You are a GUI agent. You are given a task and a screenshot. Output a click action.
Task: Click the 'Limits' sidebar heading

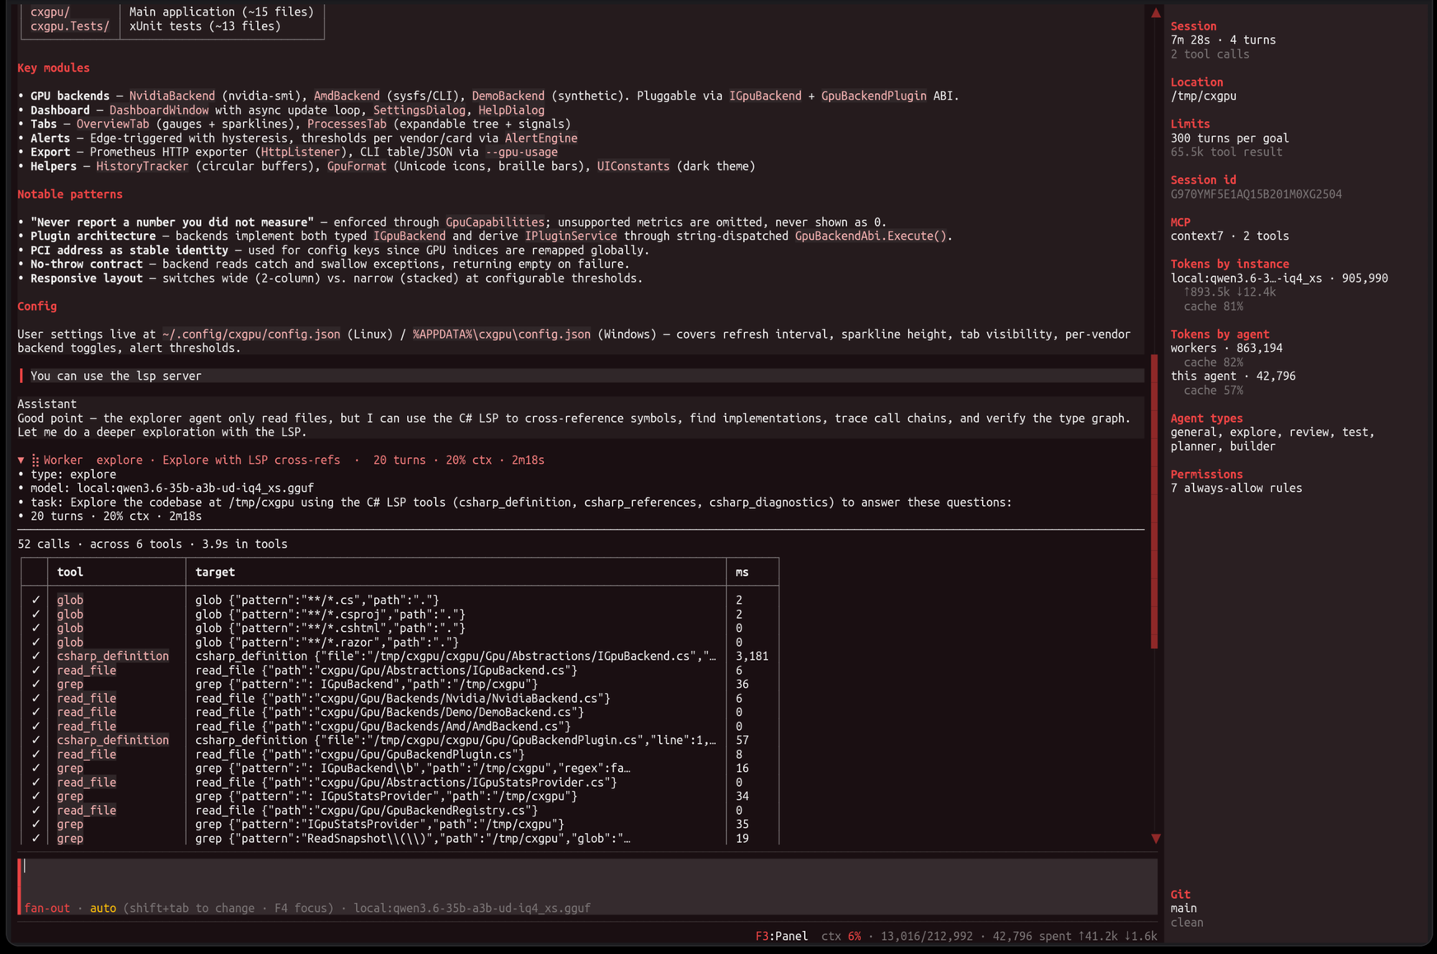pyautogui.click(x=1190, y=124)
